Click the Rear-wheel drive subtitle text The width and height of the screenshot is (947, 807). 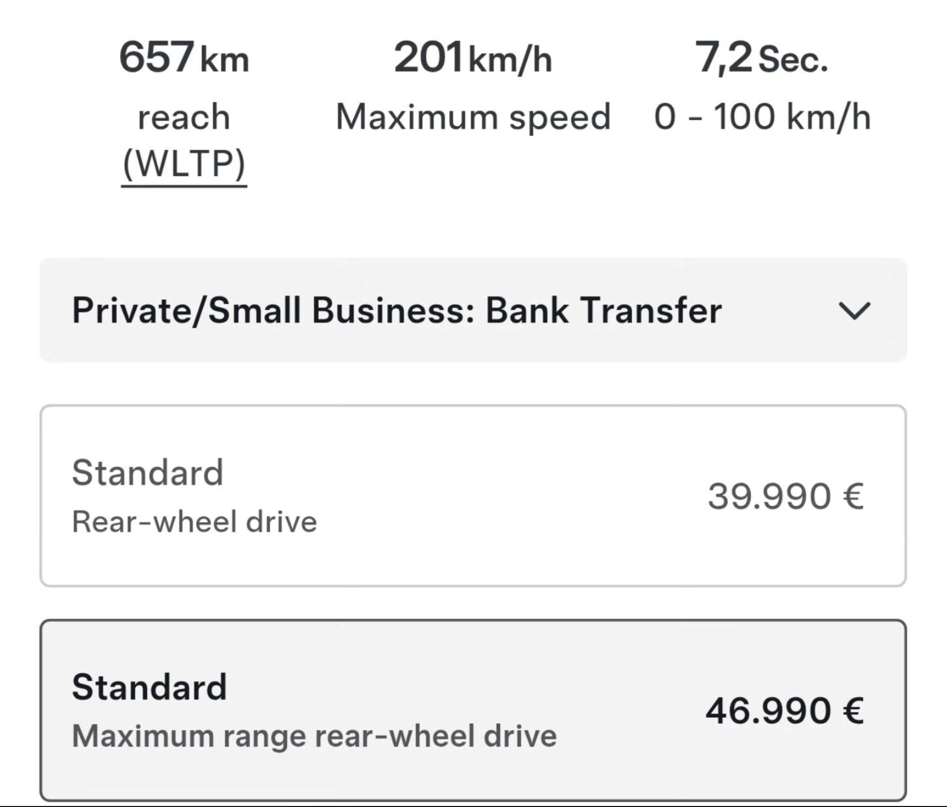(x=193, y=521)
